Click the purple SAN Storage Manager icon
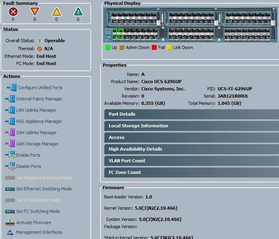The width and height of the screenshot is (279, 239). [10, 143]
